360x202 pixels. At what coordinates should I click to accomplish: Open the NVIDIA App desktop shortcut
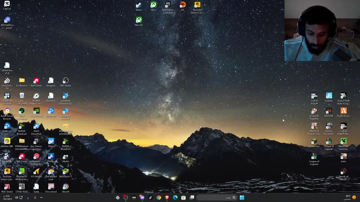[x=36, y=112]
